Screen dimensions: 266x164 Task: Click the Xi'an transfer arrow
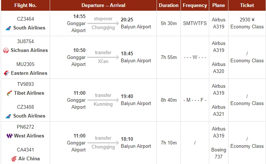click(x=103, y=57)
